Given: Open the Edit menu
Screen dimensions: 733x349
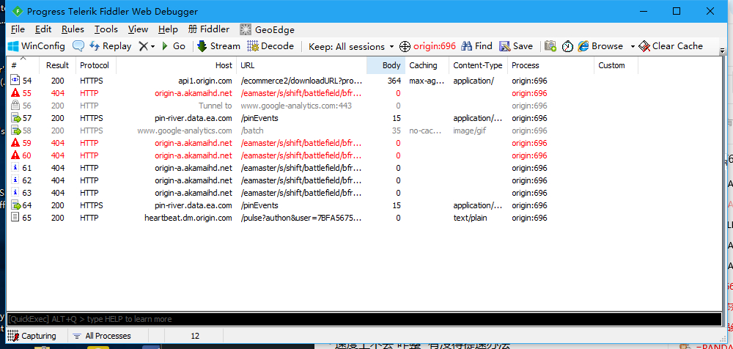Looking at the screenshot, I should coord(43,29).
